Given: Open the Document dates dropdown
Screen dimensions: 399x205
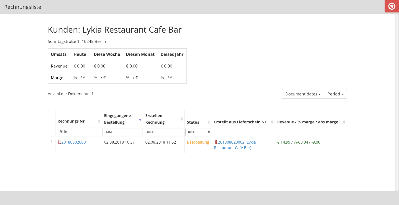Looking at the screenshot, I should pyautogui.click(x=303, y=94).
